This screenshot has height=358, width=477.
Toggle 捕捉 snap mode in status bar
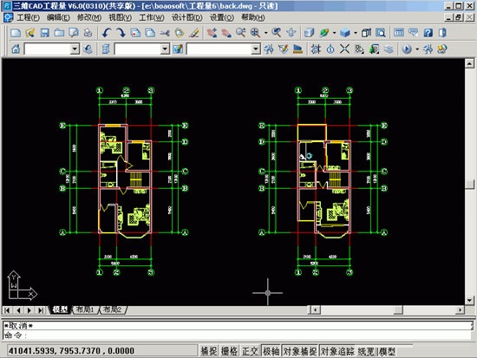click(x=209, y=351)
